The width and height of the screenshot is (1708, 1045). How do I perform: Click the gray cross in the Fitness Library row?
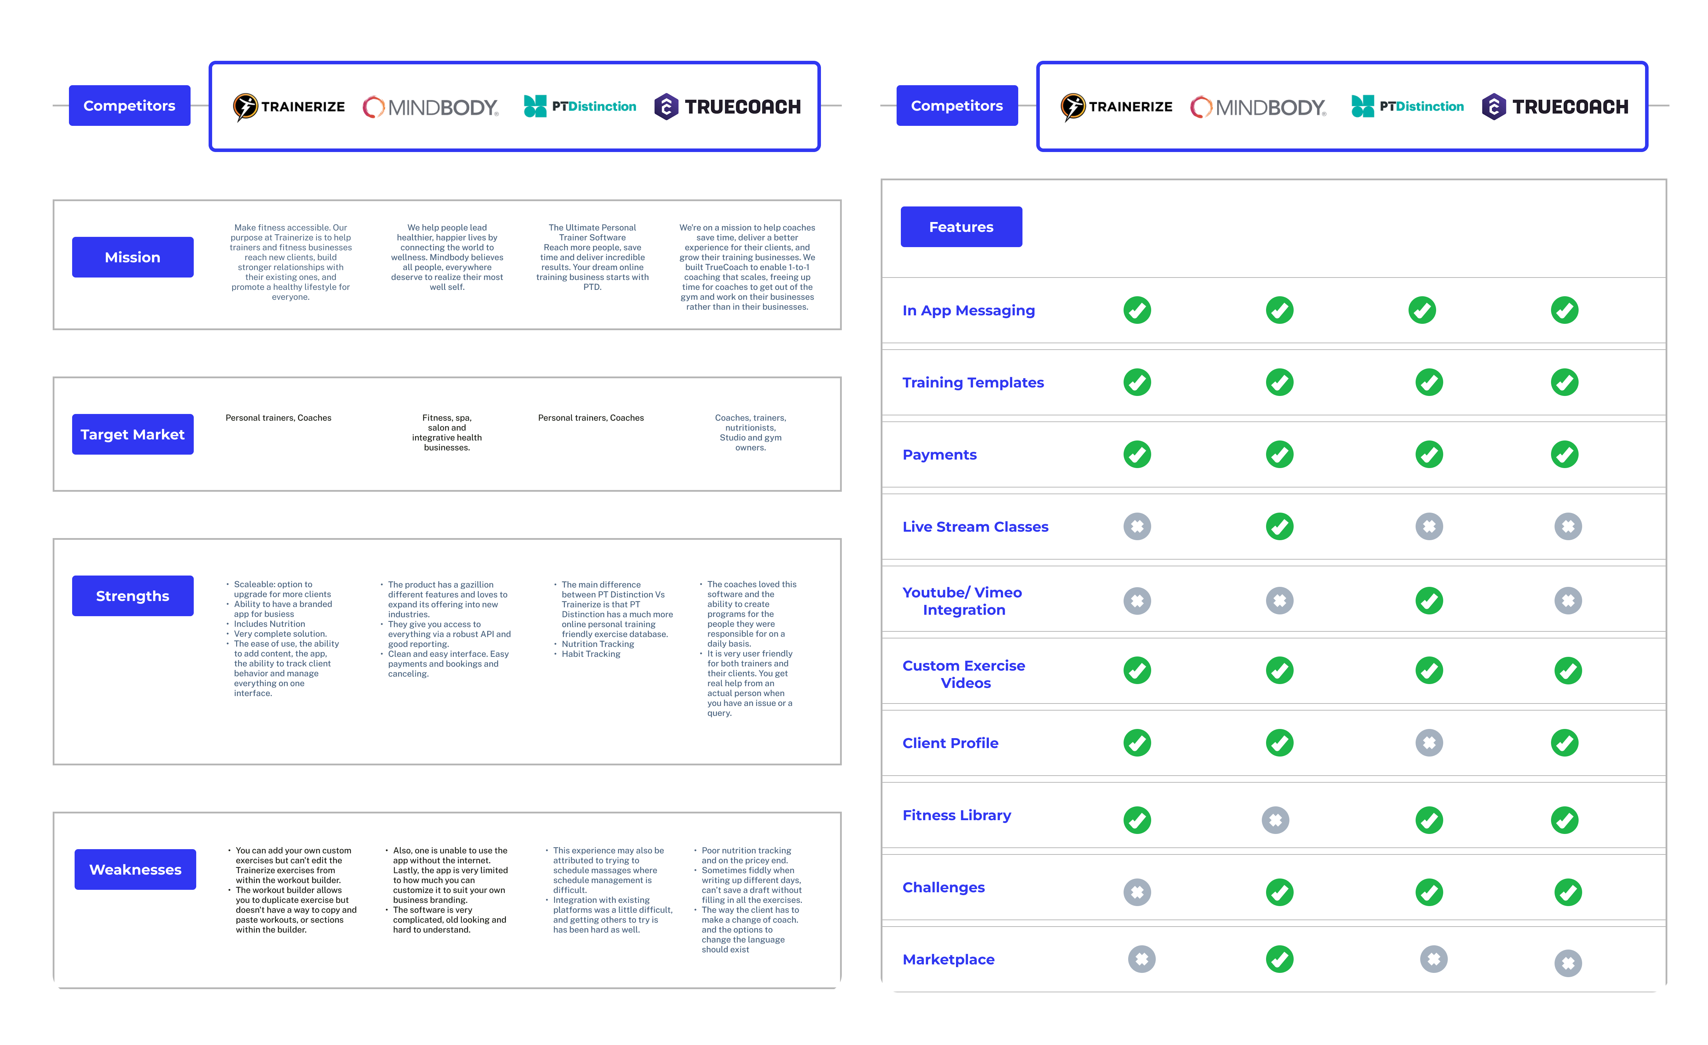coord(1276,821)
